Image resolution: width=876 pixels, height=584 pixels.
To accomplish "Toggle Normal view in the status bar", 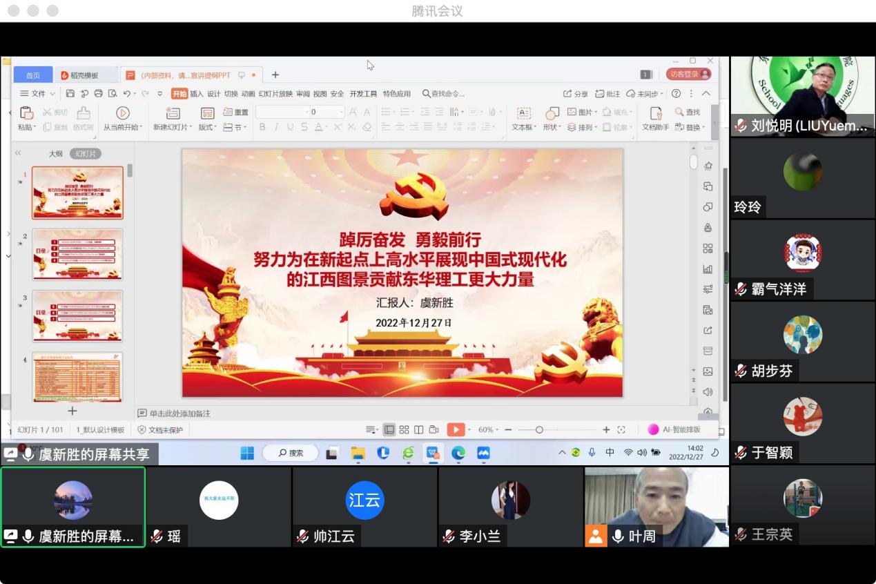I will pyautogui.click(x=389, y=429).
